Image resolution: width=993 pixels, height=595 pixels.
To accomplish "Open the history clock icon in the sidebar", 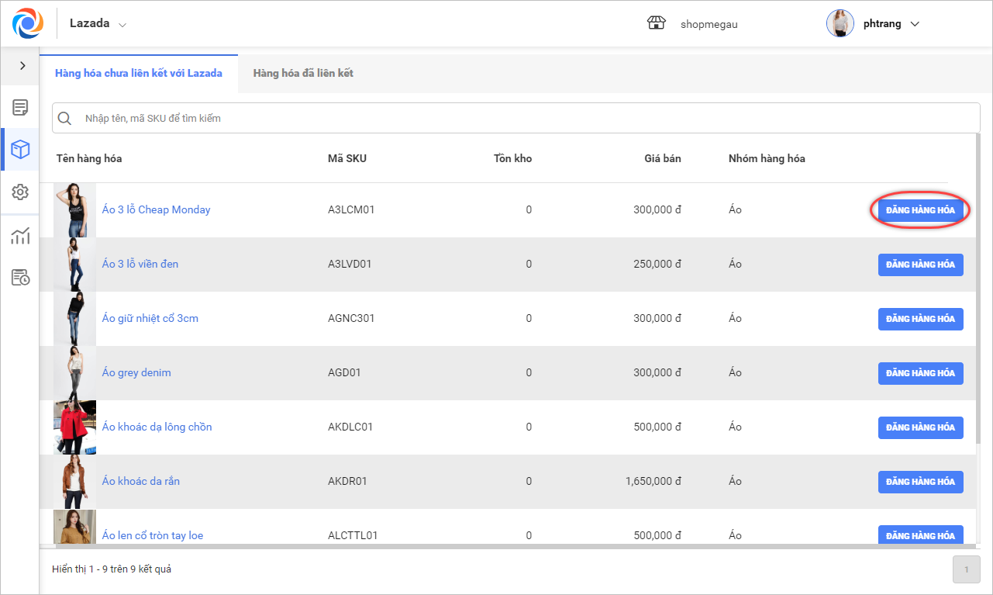I will click(20, 278).
